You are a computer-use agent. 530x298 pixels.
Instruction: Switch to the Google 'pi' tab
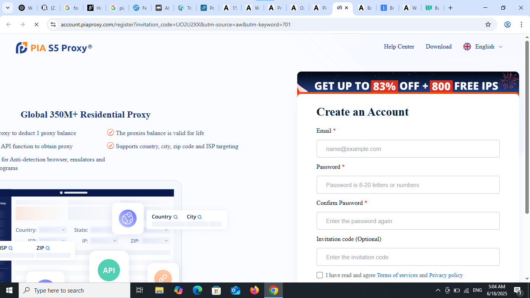[117, 8]
